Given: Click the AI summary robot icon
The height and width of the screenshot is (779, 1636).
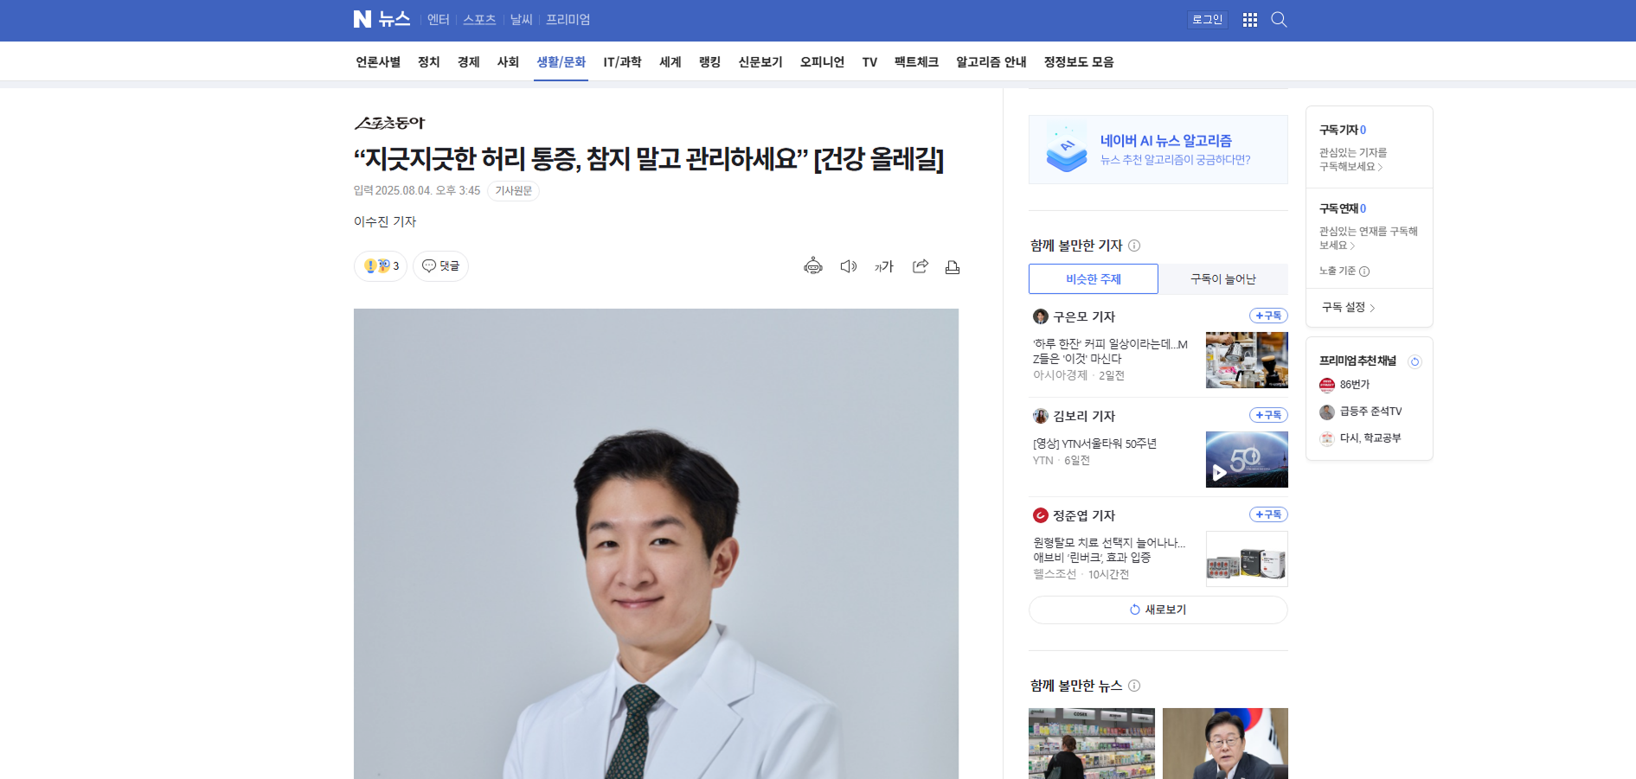Looking at the screenshot, I should point(812,266).
